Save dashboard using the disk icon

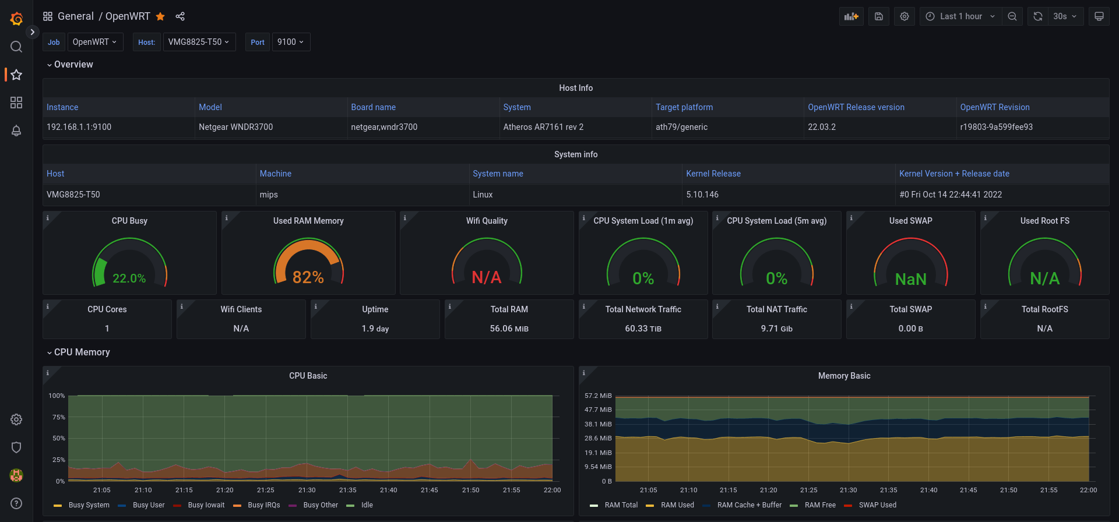879,16
